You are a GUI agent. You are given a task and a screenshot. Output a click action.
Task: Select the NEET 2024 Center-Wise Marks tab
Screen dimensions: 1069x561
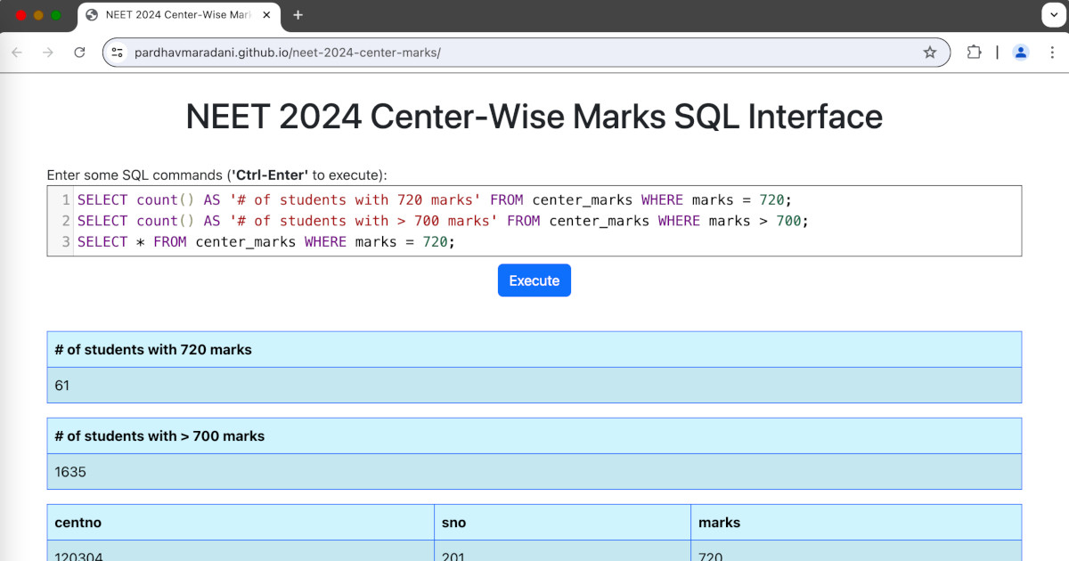click(178, 15)
